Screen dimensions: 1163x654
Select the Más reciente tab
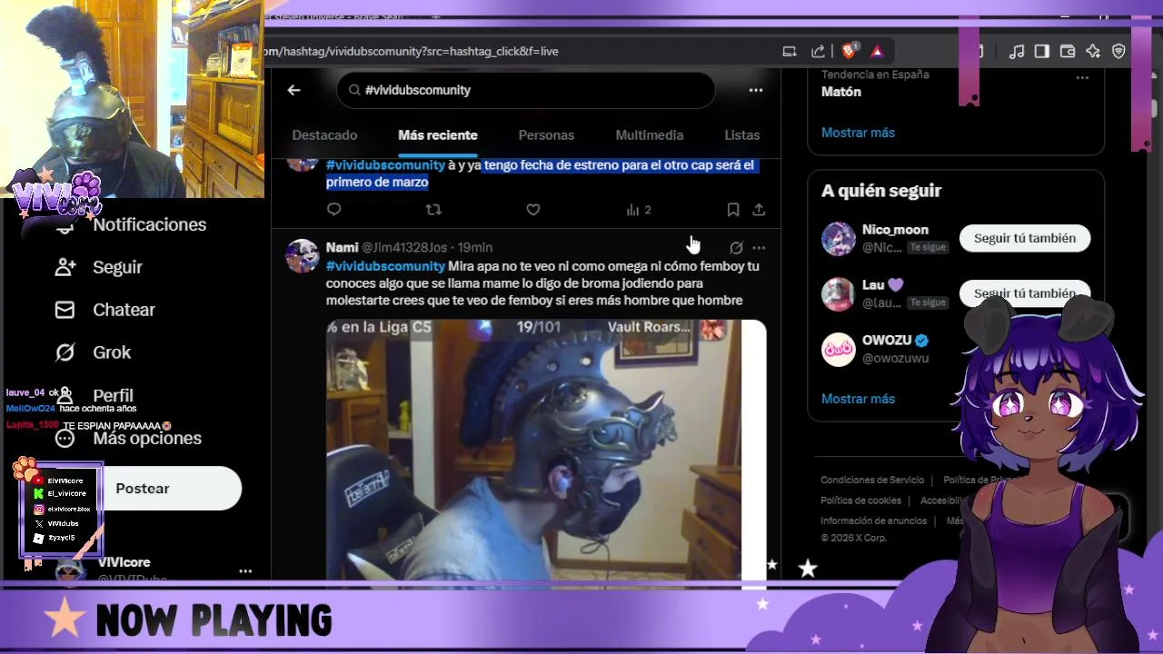[x=437, y=134]
